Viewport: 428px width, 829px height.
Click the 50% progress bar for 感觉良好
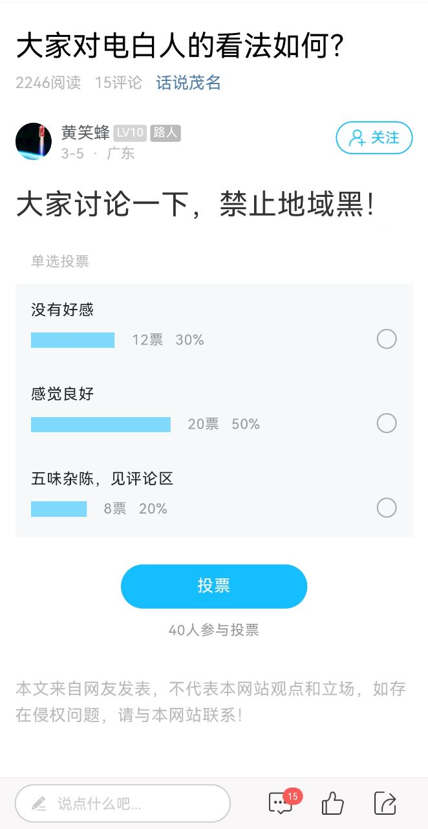(101, 424)
